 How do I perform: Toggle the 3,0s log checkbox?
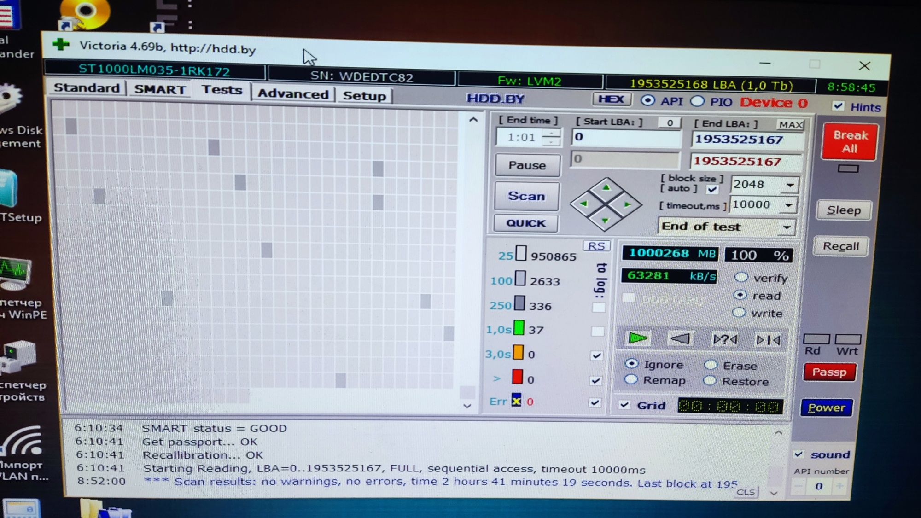[596, 355]
